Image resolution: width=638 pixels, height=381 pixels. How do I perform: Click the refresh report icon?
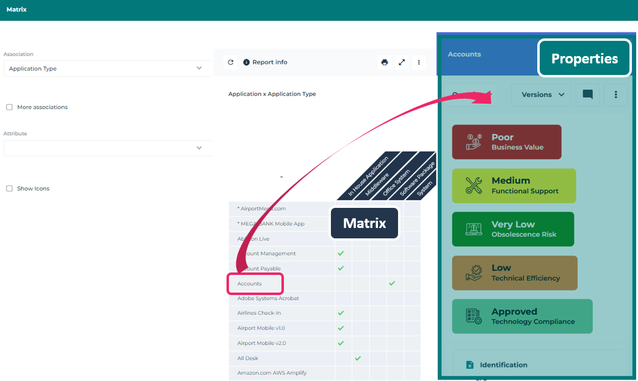click(230, 62)
